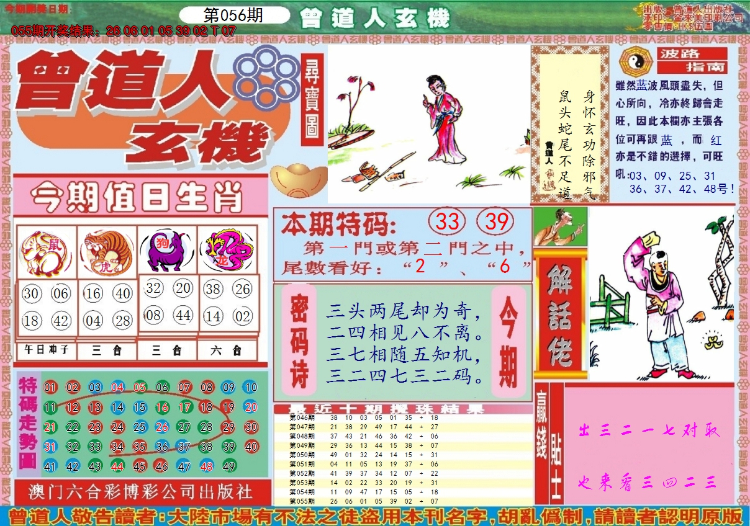Open the cartoon of man holding cymbals
750x526 pixels.
tap(661, 293)
